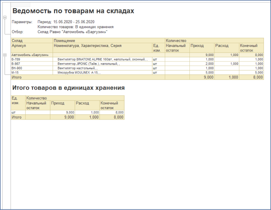Click the Количество header in main table
The height and width of the screenshot is (210, 271).
[x=214, y=41]
